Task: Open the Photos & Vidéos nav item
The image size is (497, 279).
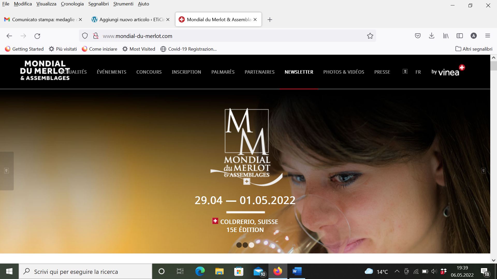Action: tap(344, 72)
